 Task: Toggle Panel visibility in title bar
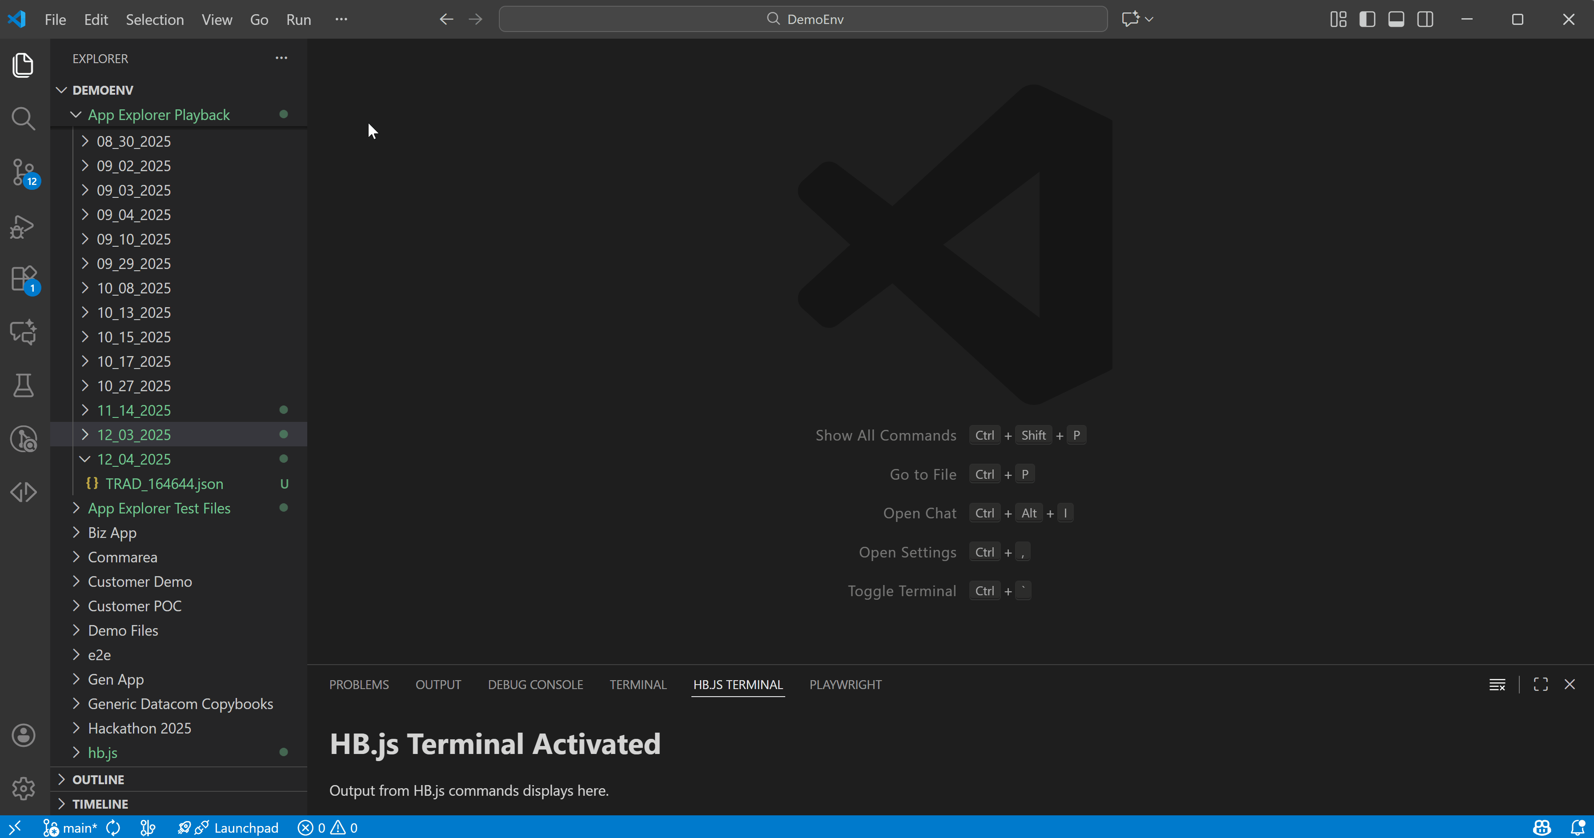click(x=1396, y=19)
